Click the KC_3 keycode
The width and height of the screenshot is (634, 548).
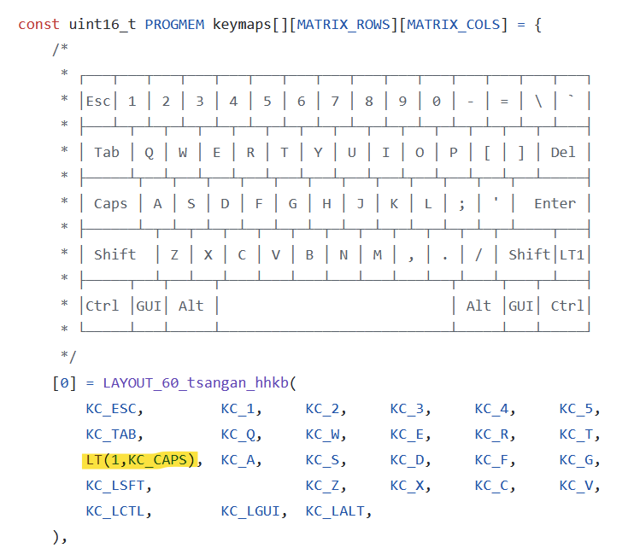(x=408, y=409)
